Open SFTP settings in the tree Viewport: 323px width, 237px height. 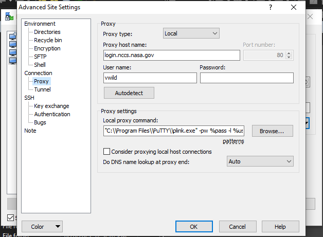pos(41,57)
